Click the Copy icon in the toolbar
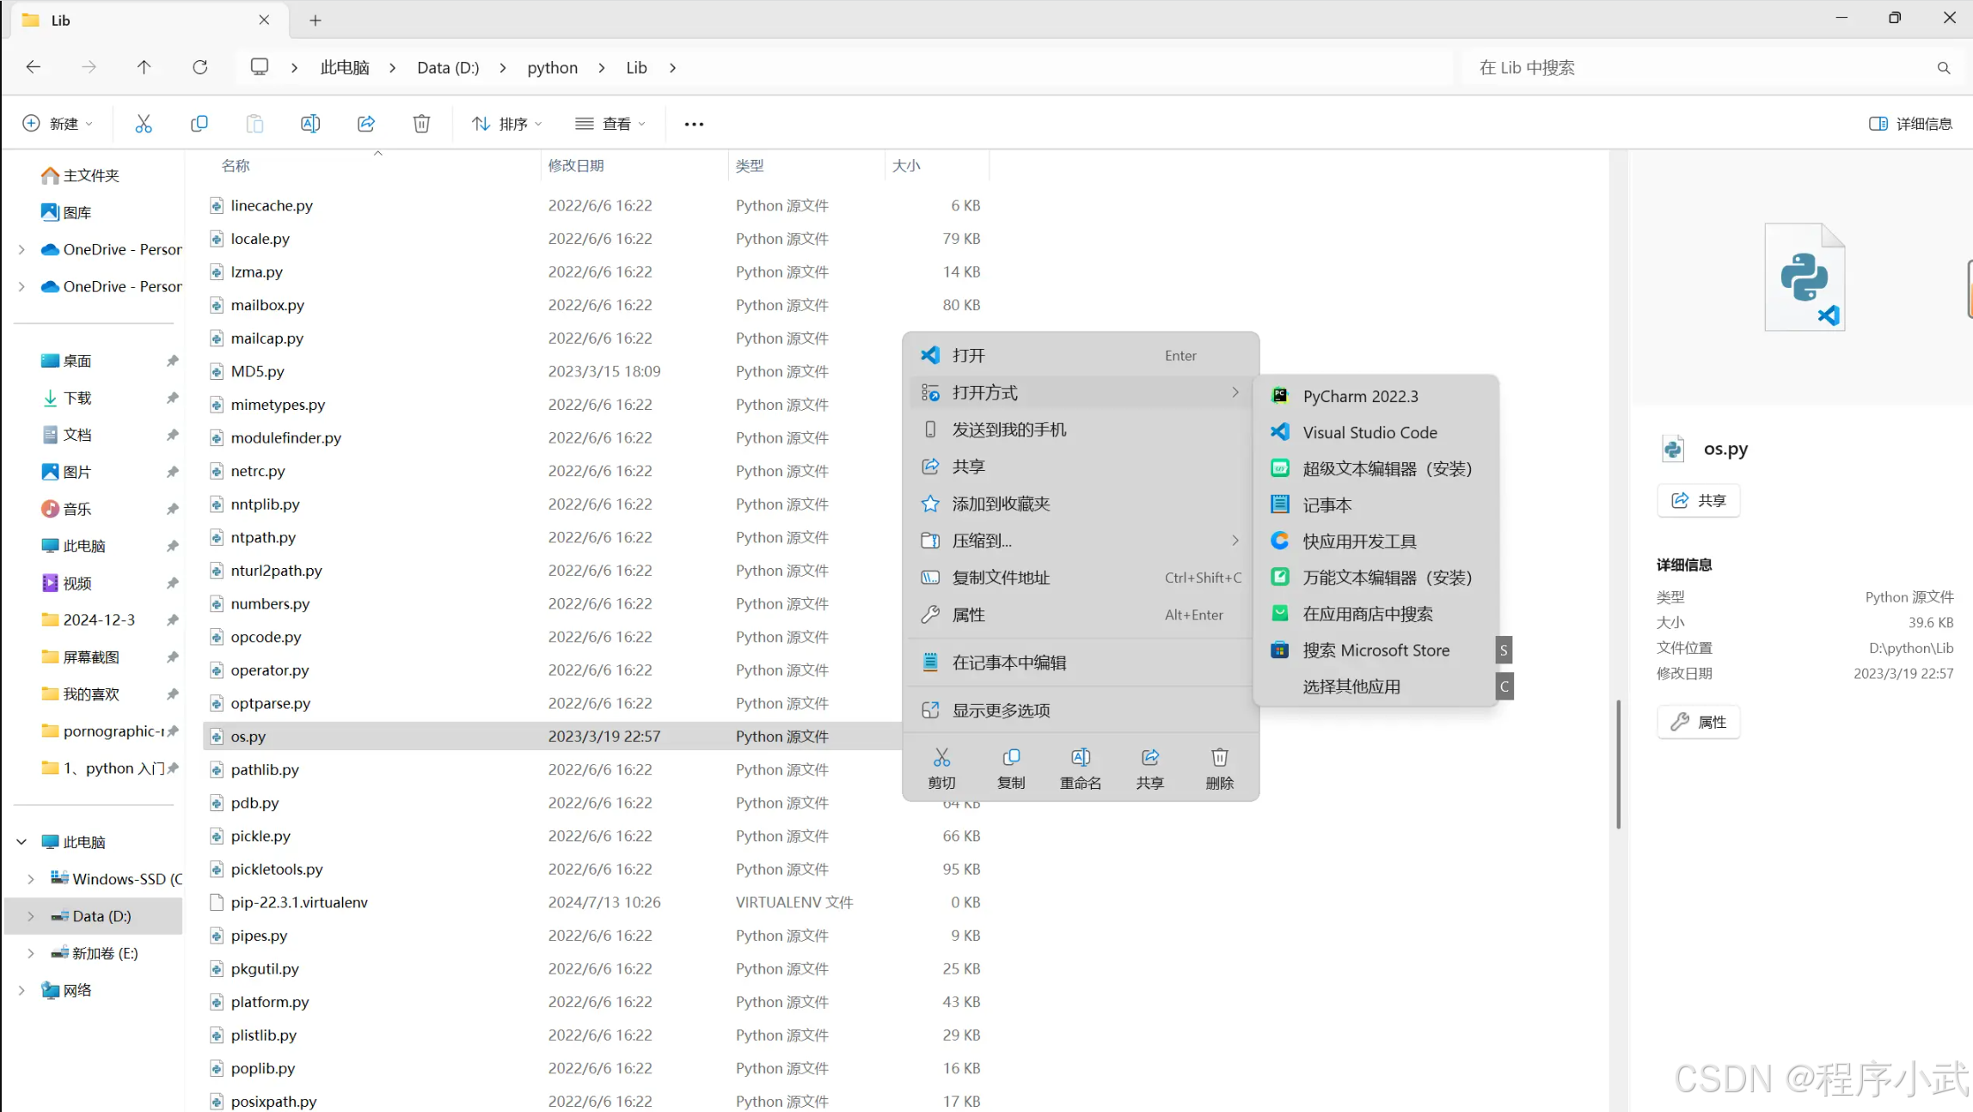 click(199, 124)
